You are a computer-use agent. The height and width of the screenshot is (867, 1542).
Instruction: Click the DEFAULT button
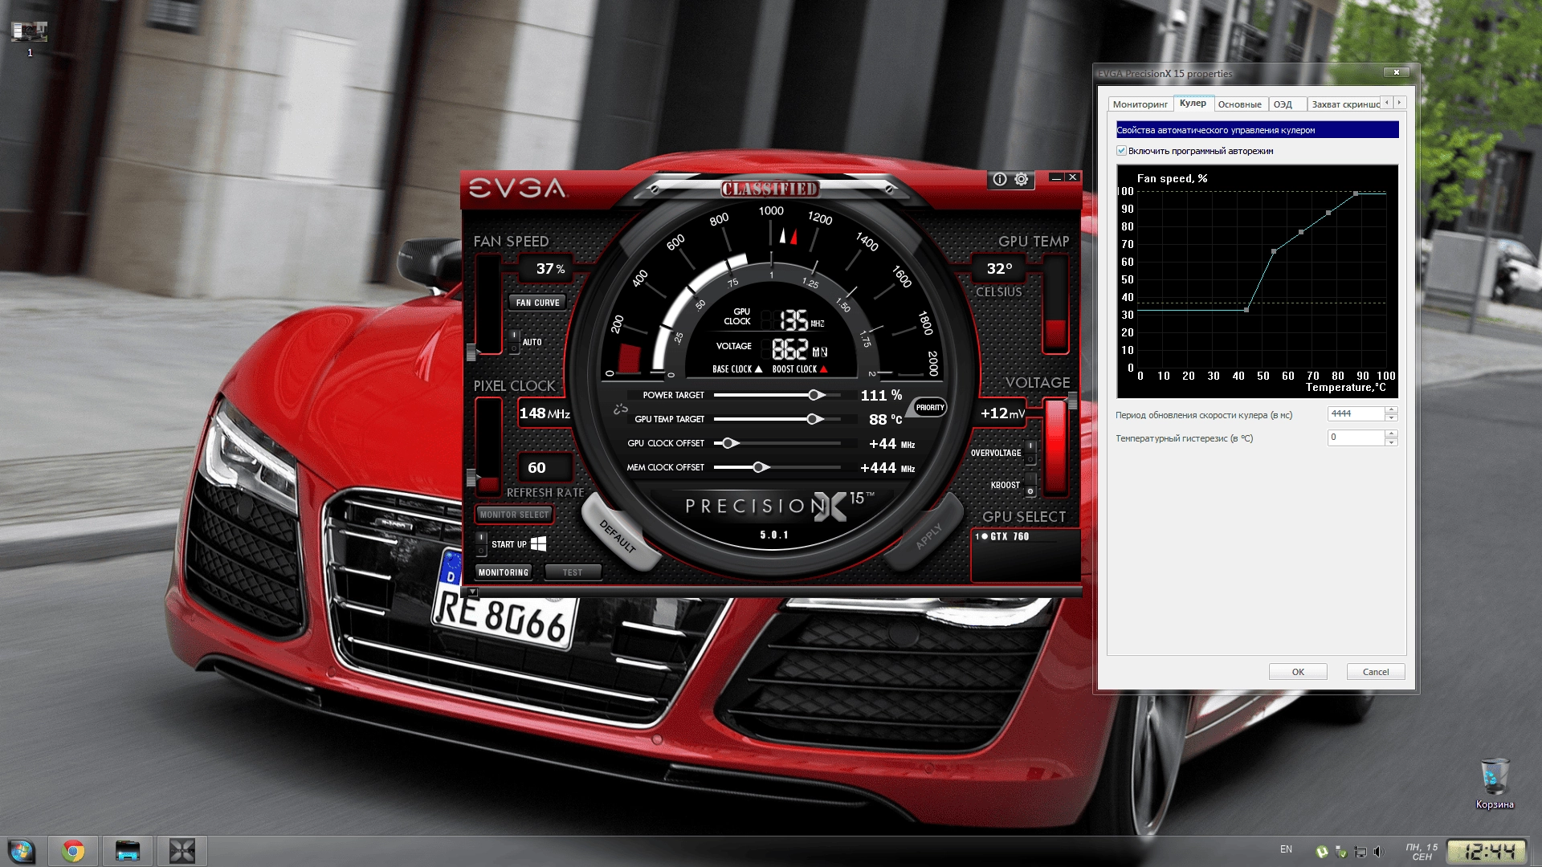click(x=618, y=535)
